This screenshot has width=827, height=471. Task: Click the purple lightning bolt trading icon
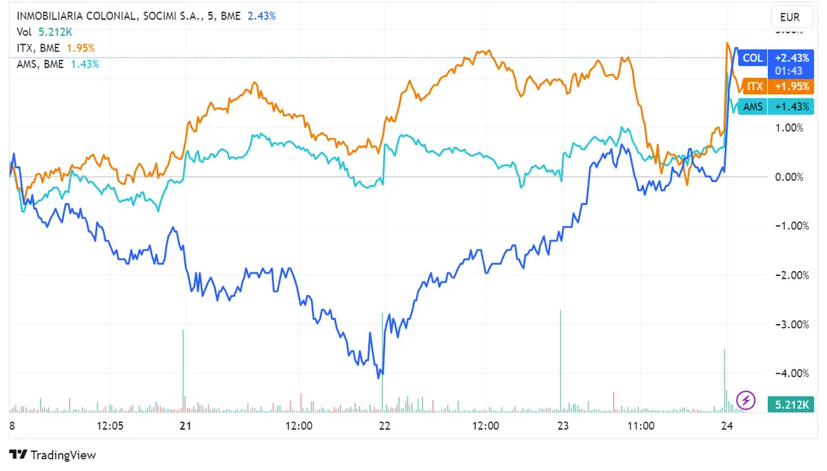coord(745,401)
